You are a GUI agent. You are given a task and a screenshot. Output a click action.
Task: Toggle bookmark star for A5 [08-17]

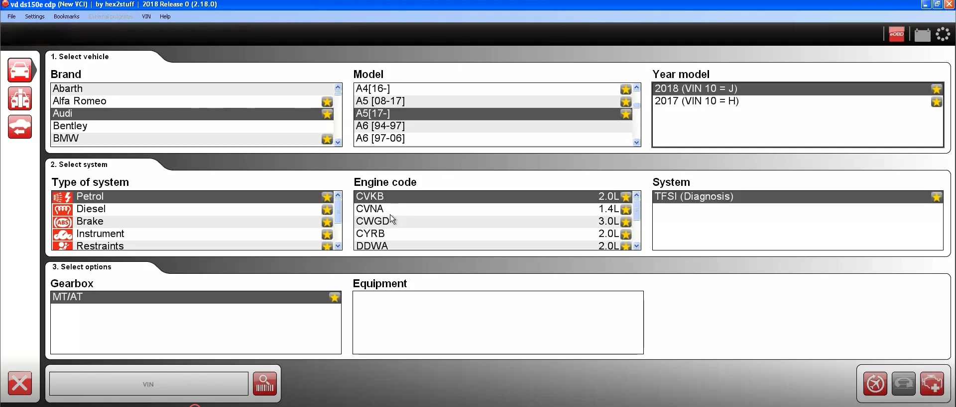pos(626,101)
